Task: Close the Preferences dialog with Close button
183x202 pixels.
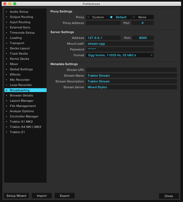Action: (169, 196)
